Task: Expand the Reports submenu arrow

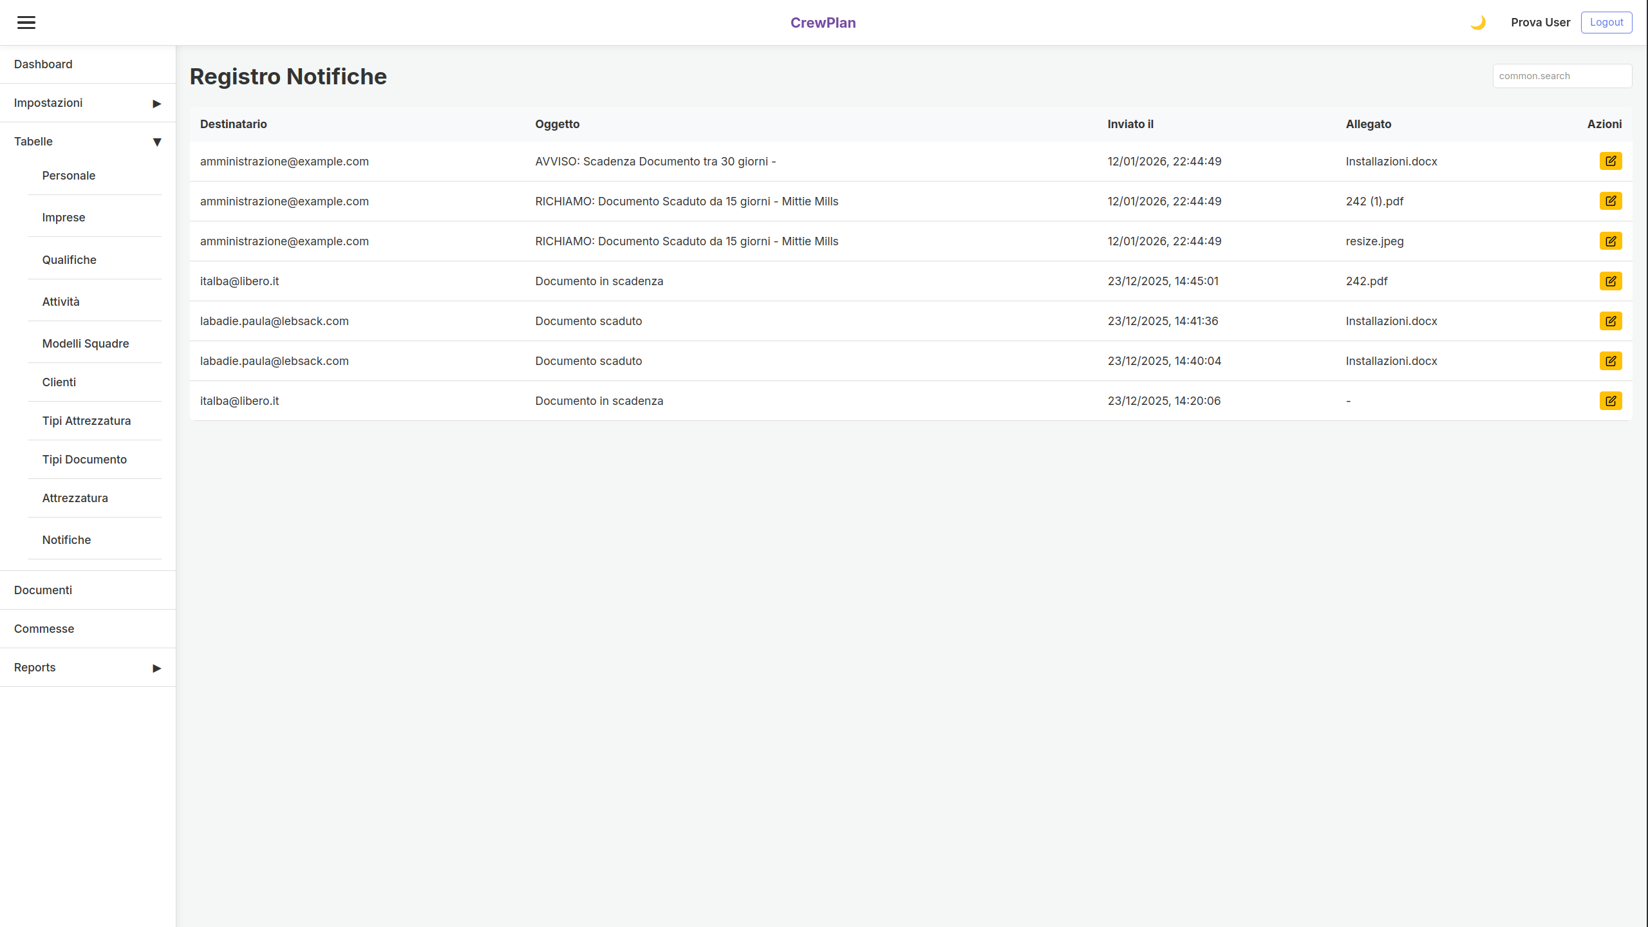Action: 156,668
